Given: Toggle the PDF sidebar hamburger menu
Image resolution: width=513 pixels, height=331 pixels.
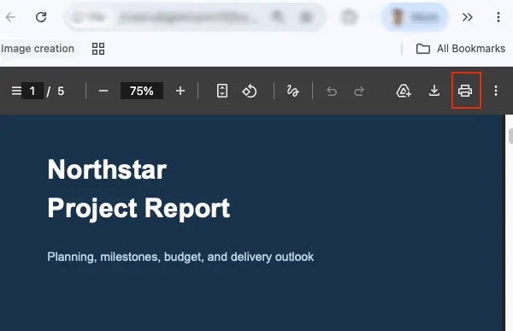Looking at the screenshot, I should point(16,91).
